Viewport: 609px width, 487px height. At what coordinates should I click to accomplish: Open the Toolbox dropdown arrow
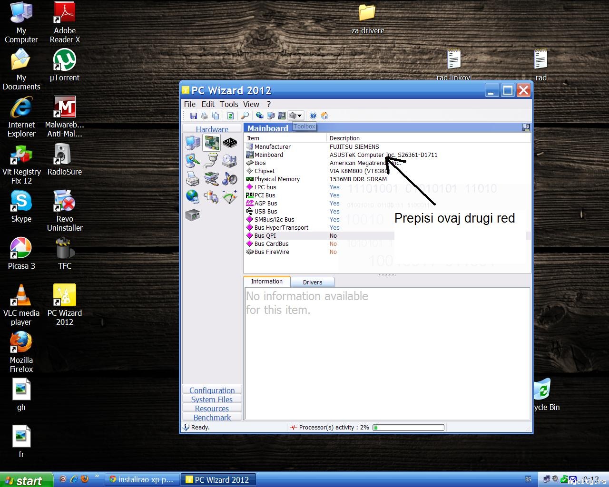click(x=300, y=116)
